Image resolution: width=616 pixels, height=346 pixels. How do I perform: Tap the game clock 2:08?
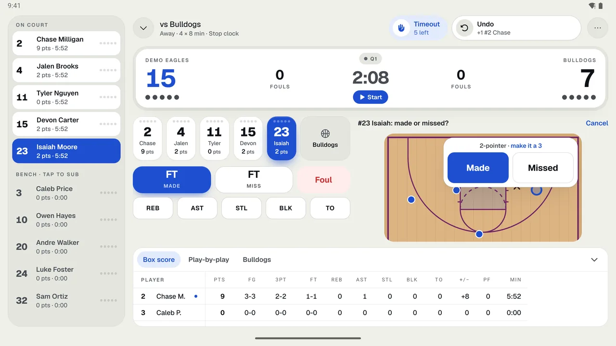pyautogui.click(x=371, y=77)
